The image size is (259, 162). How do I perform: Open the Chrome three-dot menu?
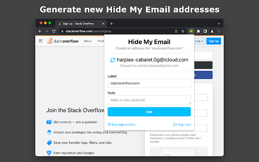[x=219, y=31]
